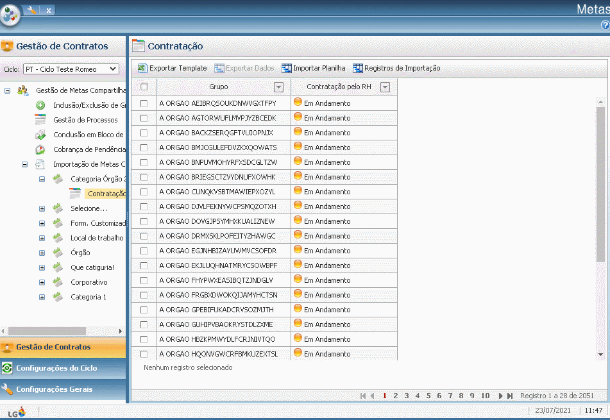This screenshot has width=610, height=420.
Task: Go to next page arrow icon
Action: [501, 396]
